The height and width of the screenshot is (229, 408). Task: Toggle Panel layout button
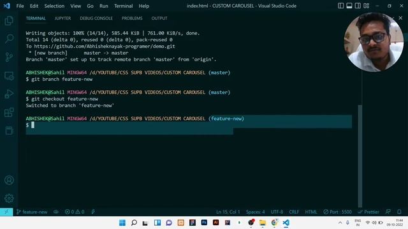click(349, 6)
